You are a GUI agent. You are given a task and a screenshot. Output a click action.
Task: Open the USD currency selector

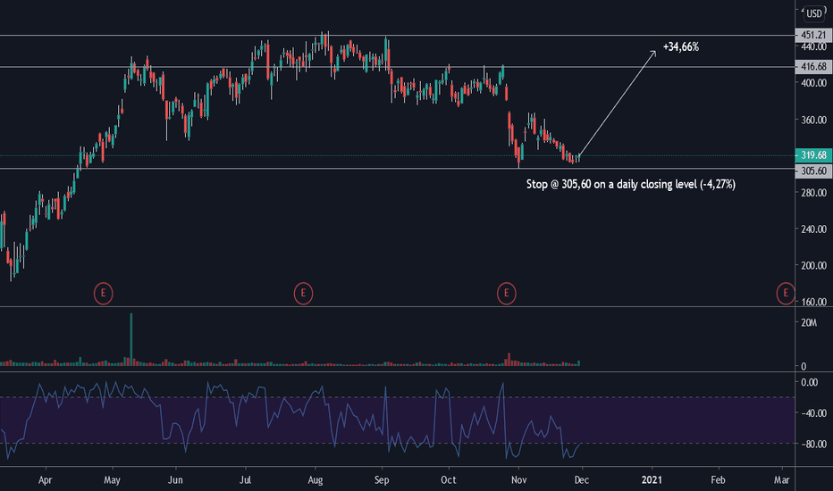coord(814,13)
